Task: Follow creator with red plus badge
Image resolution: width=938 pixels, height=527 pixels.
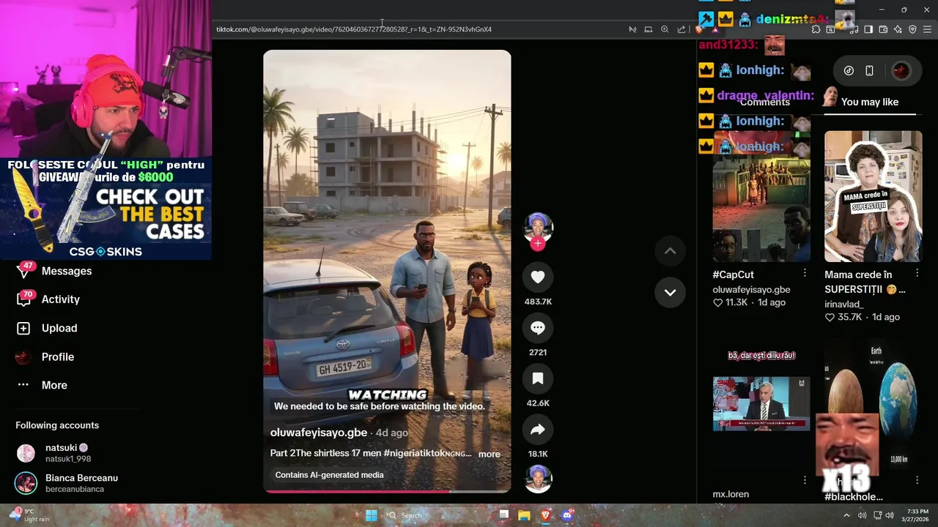Action: (x=538, y=244)
